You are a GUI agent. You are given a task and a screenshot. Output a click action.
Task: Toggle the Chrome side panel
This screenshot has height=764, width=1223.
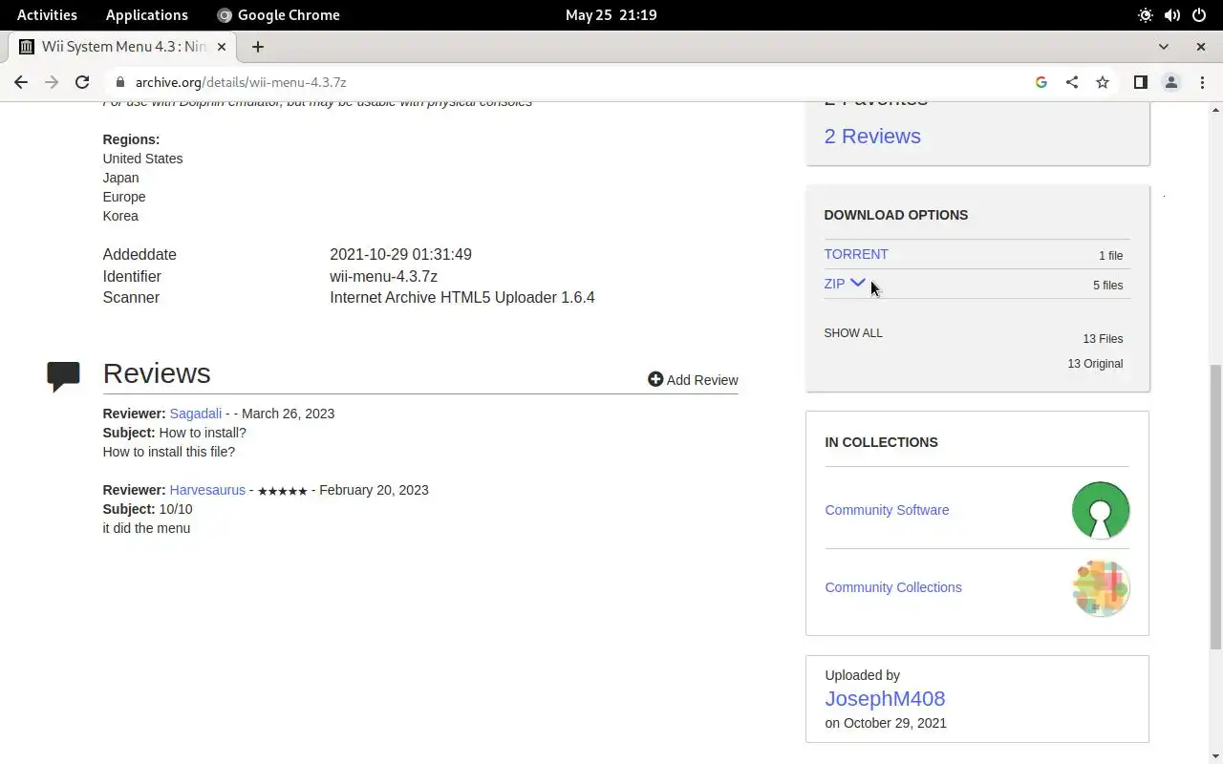click(1140, 82)
